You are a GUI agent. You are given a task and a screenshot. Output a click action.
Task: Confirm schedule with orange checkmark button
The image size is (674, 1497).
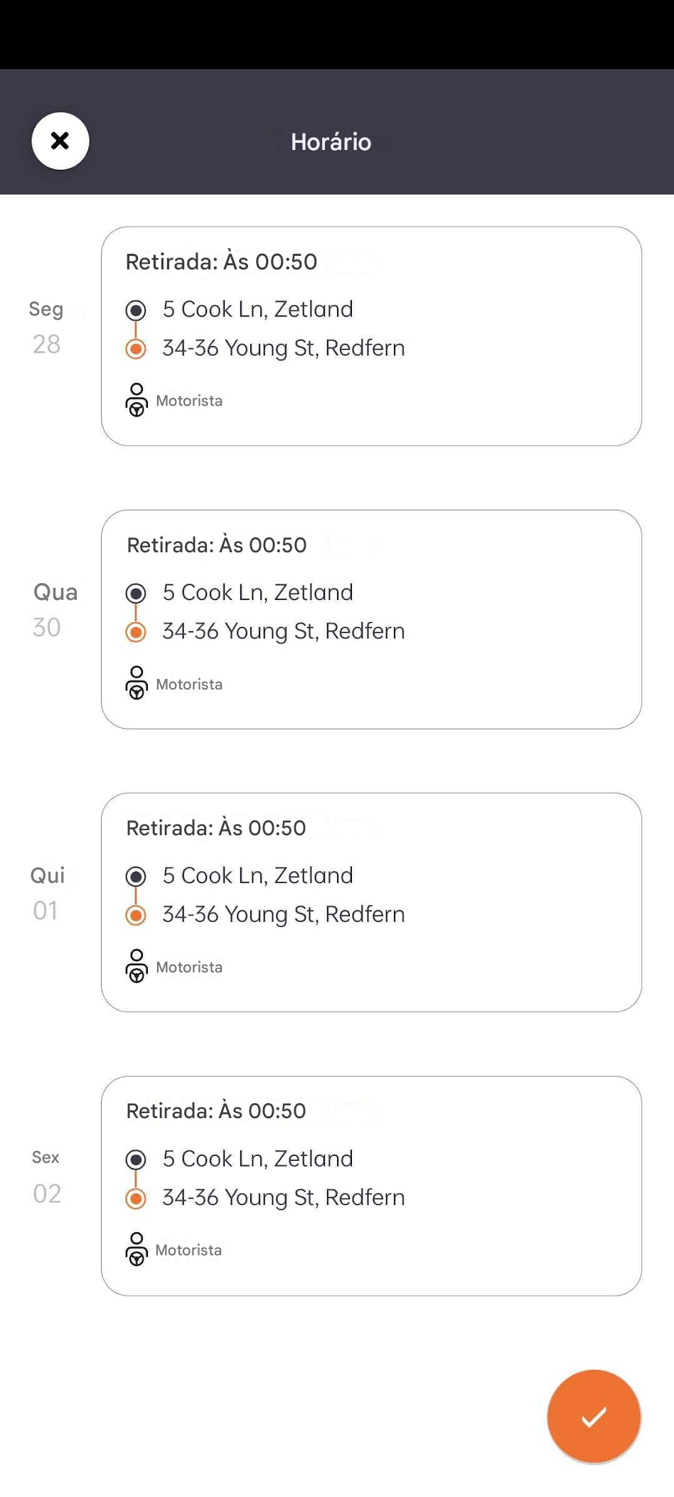click(594, 1416)
